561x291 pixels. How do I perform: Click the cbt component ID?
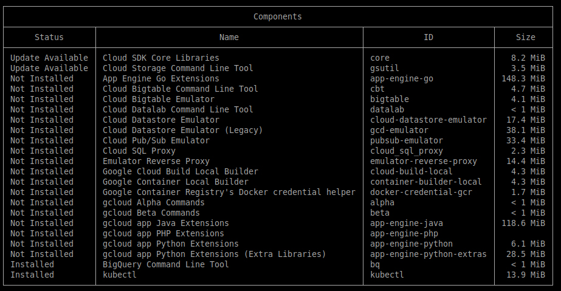pyautogui.click(x=377, y=89)
